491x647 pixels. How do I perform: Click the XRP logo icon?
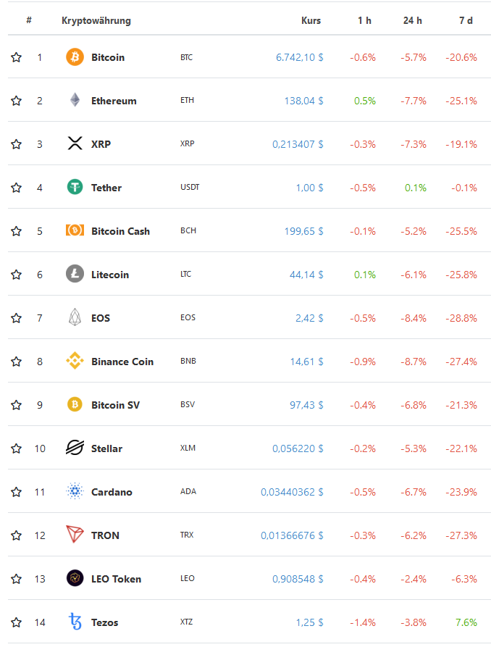pos(75,144)
